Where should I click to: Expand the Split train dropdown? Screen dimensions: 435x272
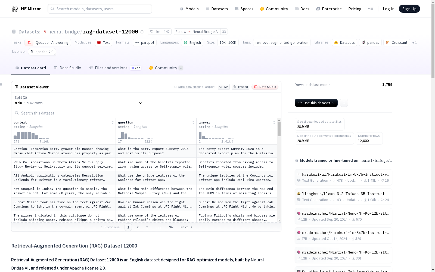(x=79, y=100)
